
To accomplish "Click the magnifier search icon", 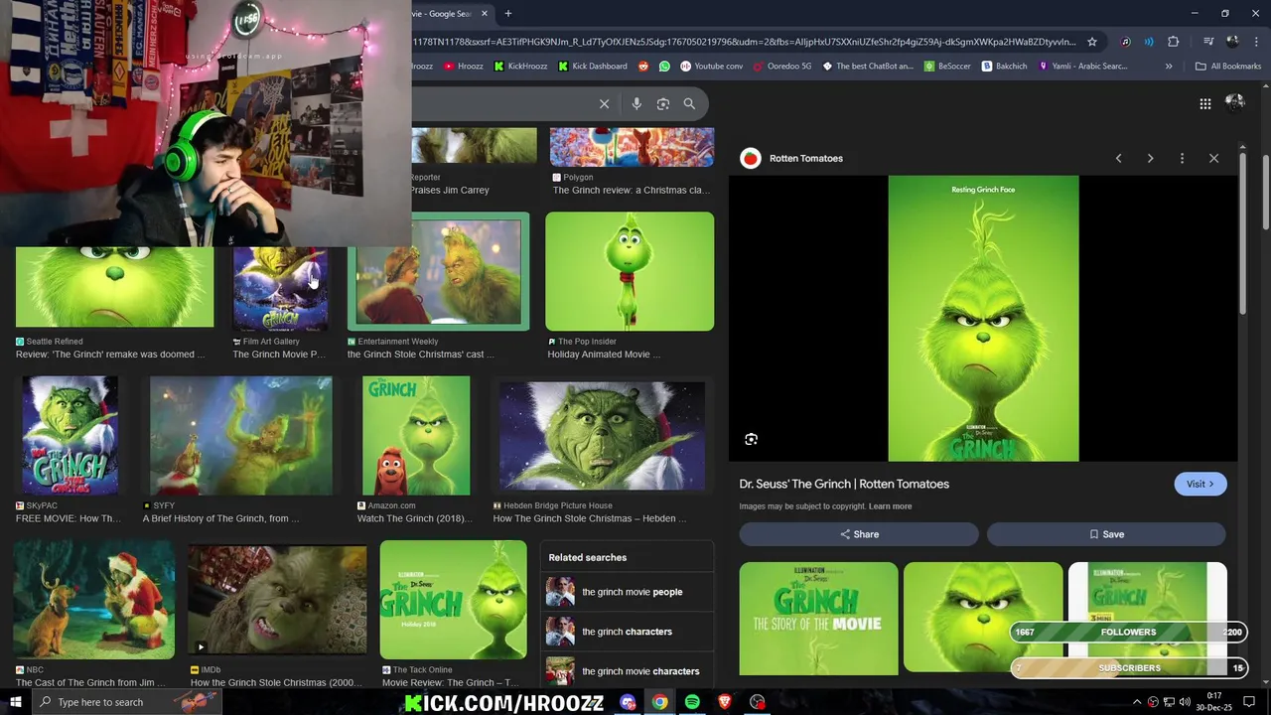I will tap(689, 103).
